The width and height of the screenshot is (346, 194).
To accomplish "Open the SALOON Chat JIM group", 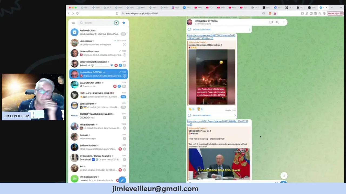I will click(x=99, y=85).
